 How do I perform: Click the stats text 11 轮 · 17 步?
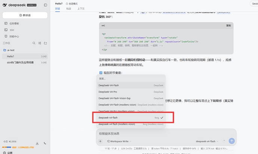(111, 148)
